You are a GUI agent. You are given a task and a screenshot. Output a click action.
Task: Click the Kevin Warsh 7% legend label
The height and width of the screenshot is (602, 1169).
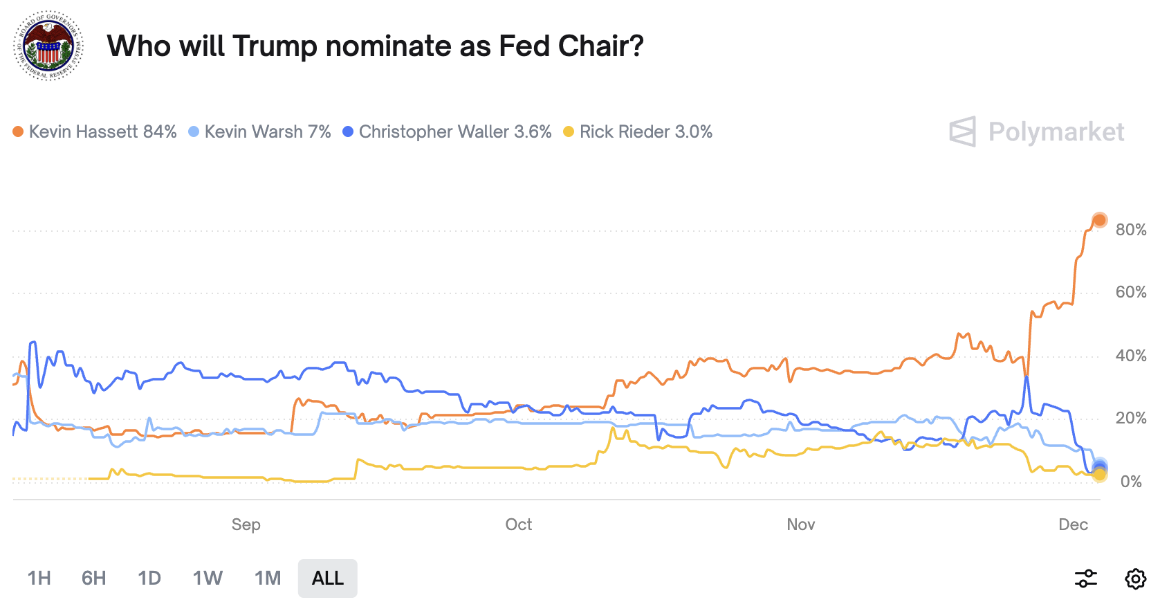pyautogui.click(x=268, y=131)
